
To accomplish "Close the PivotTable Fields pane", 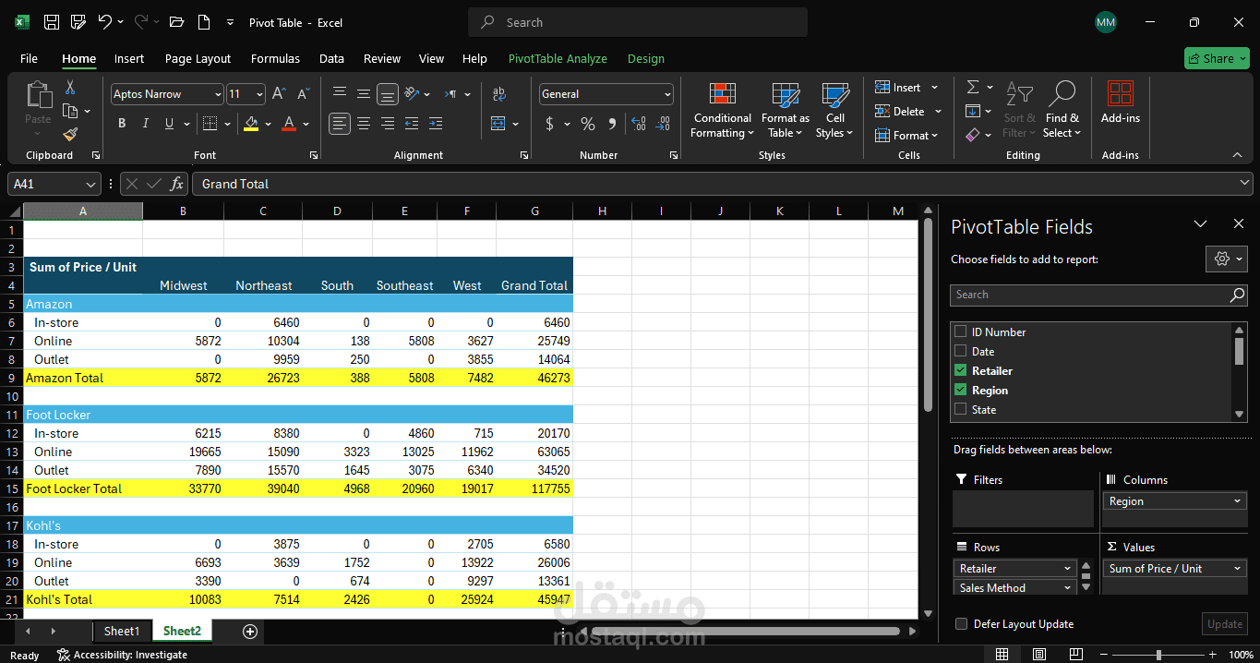I will point(1238,223).
